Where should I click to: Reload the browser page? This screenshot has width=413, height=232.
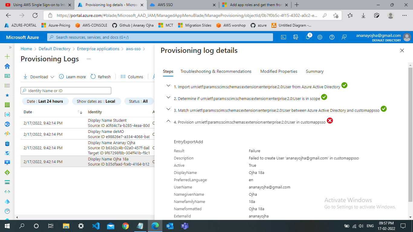click(x=35, y=15)
